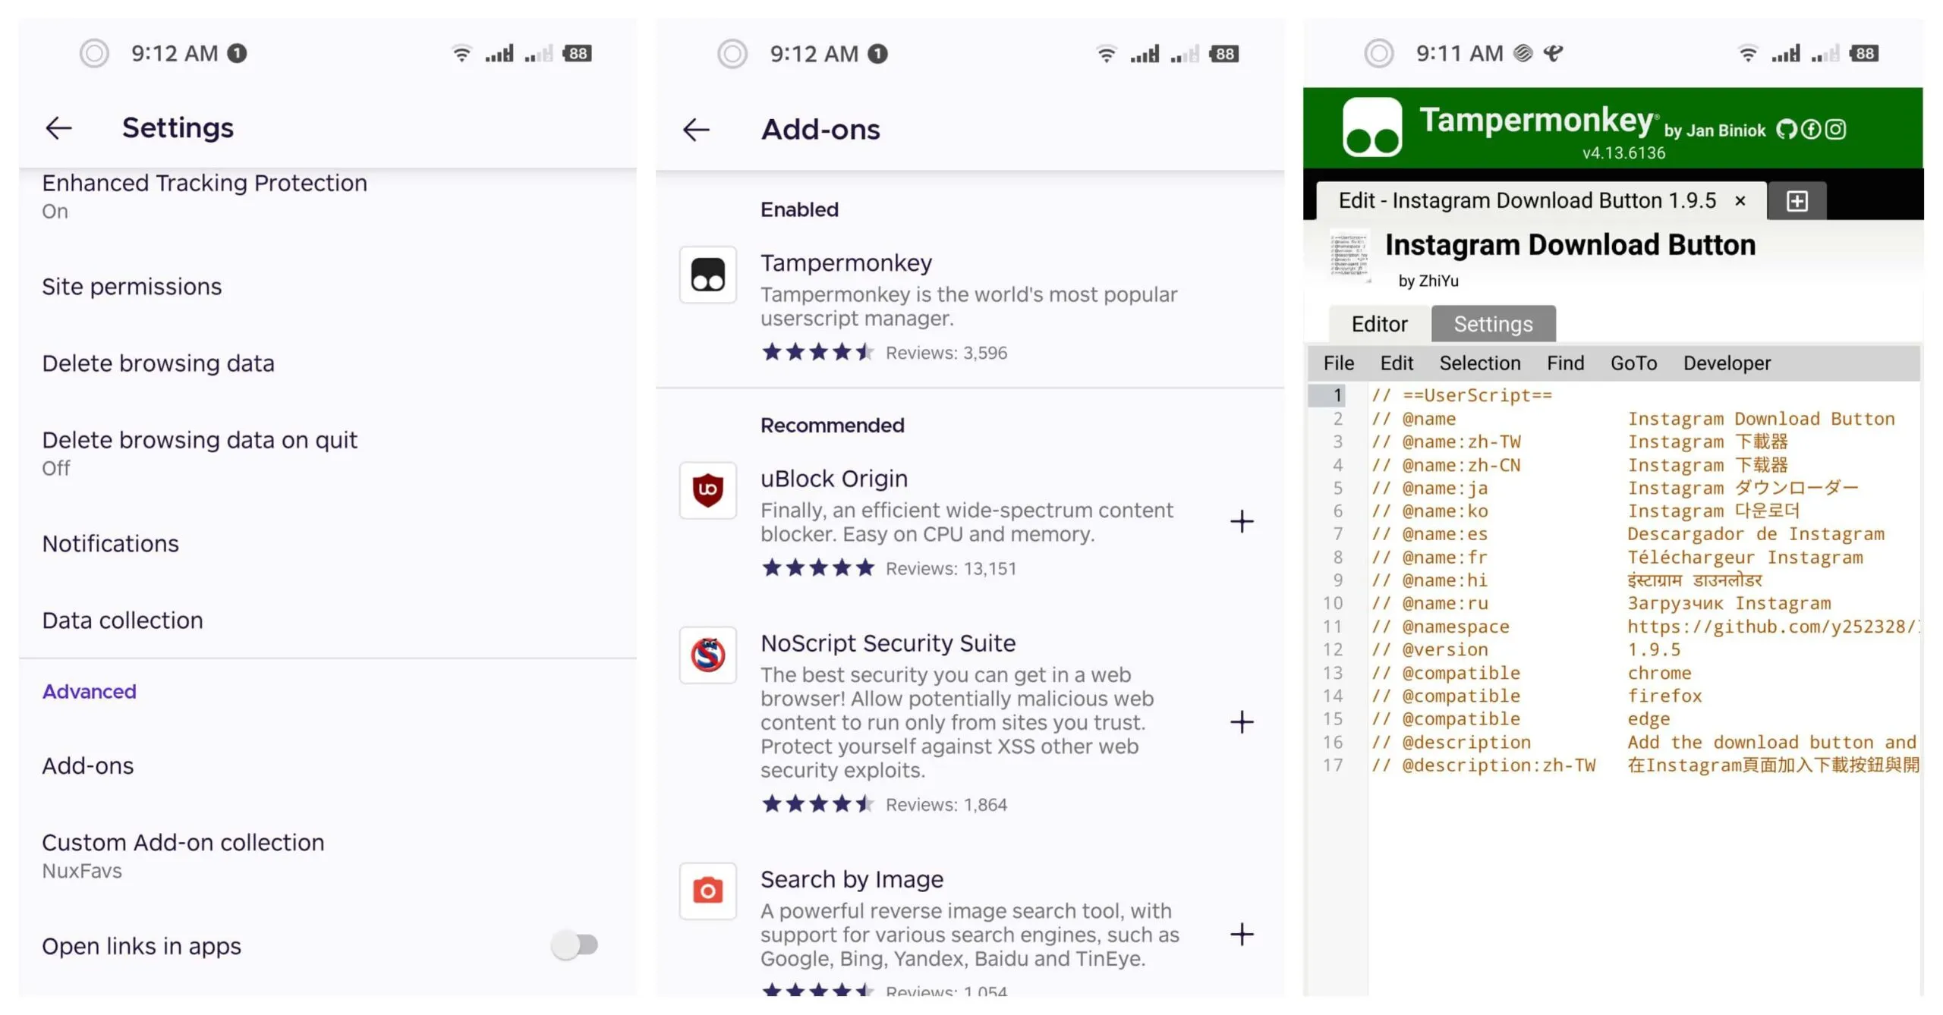Click the Instagram Download Button script thumbnail

[x=1349, y=256]
